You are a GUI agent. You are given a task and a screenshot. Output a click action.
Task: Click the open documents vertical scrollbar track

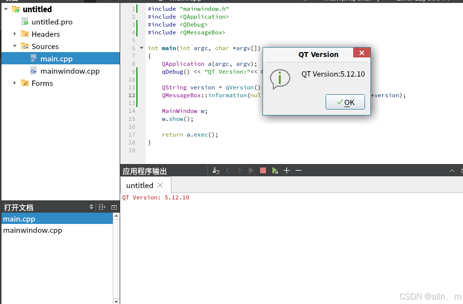tap(116, 259)
